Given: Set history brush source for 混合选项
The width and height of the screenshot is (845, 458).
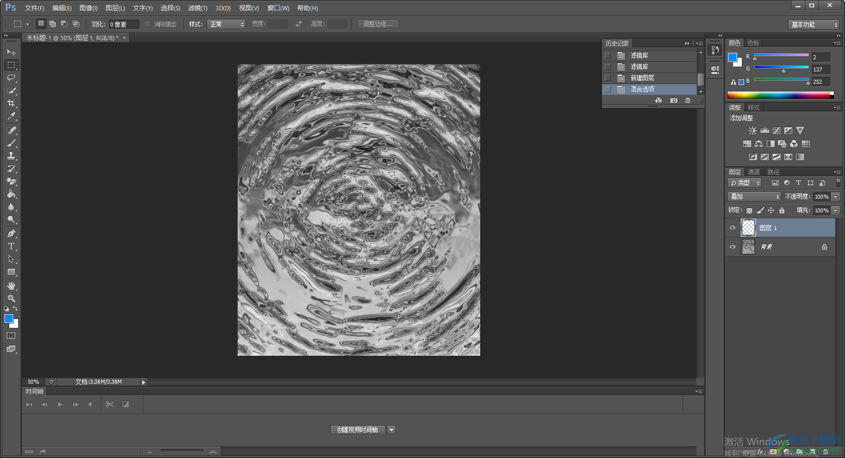Looking at the screenshot, I should tap(608, 90).
